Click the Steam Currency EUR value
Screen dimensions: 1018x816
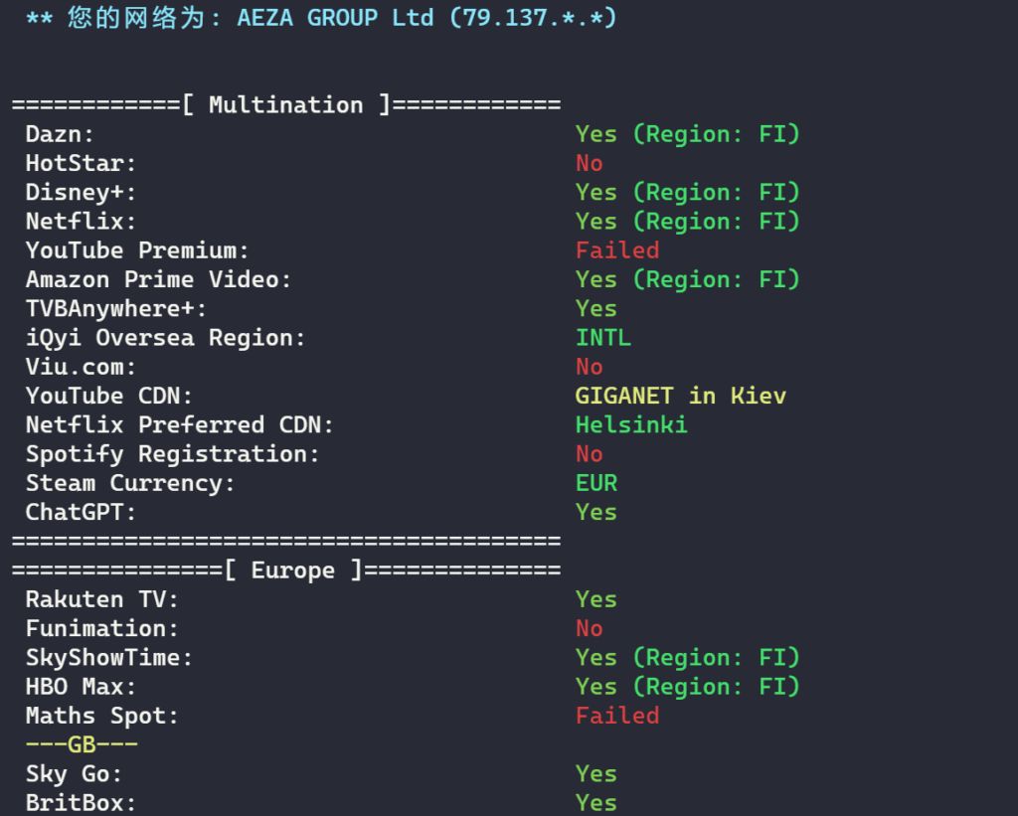[x=596, y=483]
